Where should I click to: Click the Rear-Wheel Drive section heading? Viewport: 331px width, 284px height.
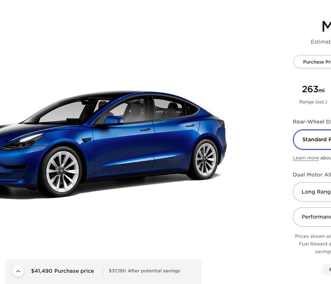[312, 122]
